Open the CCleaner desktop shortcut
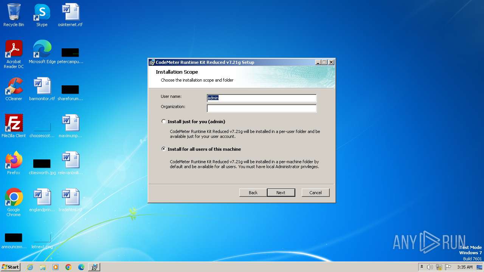This screenshot has width=484, height=272. click(14, 89)
